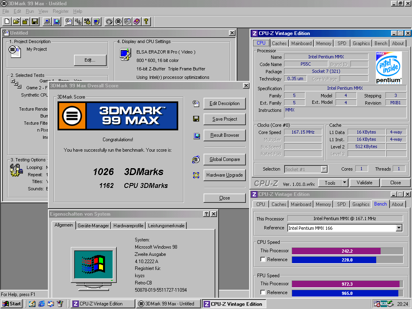The width and height of the screenshot is (412, 309).
Task: Click the Hardware Upgrade button
Action: click(225, 175)
